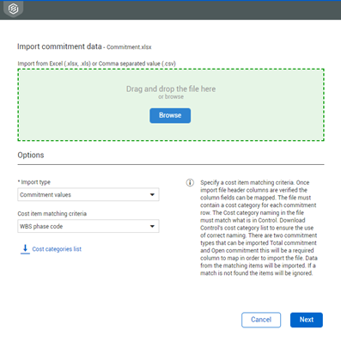Click the Options section heading
The image size is (341, 342).
click(31, 155)
